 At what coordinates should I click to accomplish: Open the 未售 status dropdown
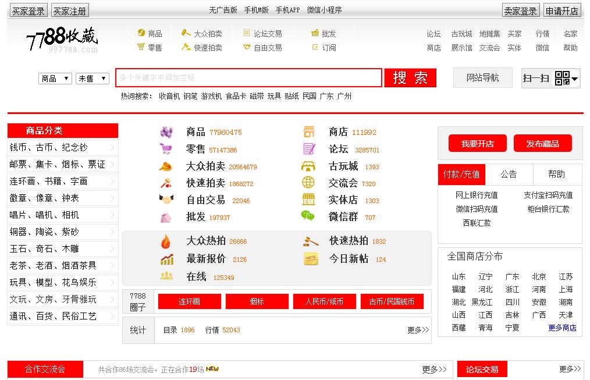click(x=93, y=78)
